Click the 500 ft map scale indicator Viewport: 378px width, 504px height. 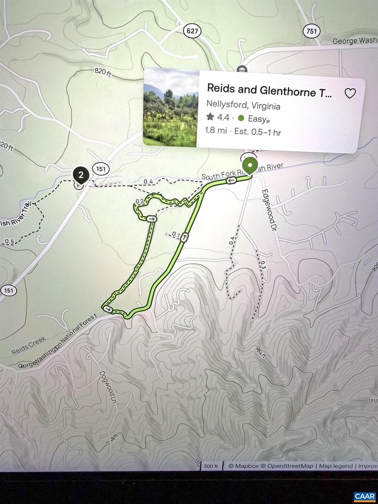211,466
